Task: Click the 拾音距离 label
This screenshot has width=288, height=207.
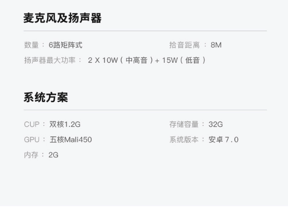Action: point(184,45)
